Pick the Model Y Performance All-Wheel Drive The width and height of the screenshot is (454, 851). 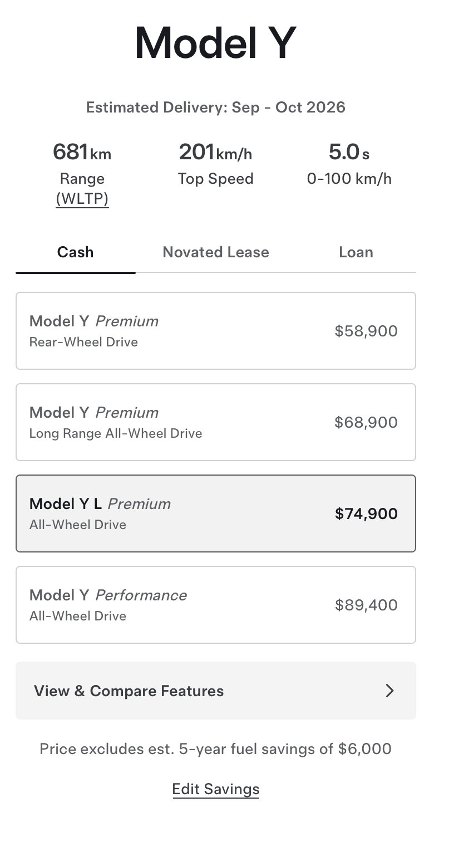click(216, 605)
